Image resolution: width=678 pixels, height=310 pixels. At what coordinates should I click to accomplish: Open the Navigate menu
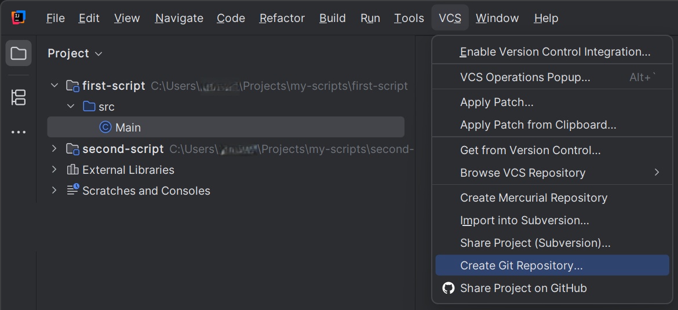coord(179,18)
